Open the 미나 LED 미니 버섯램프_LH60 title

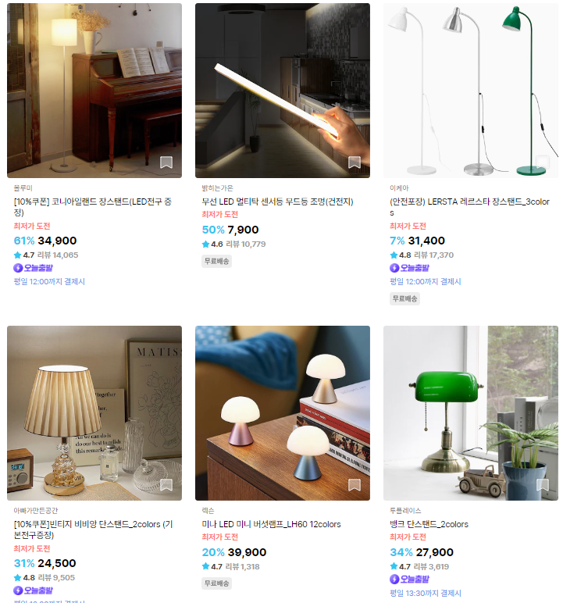point(271,524)
